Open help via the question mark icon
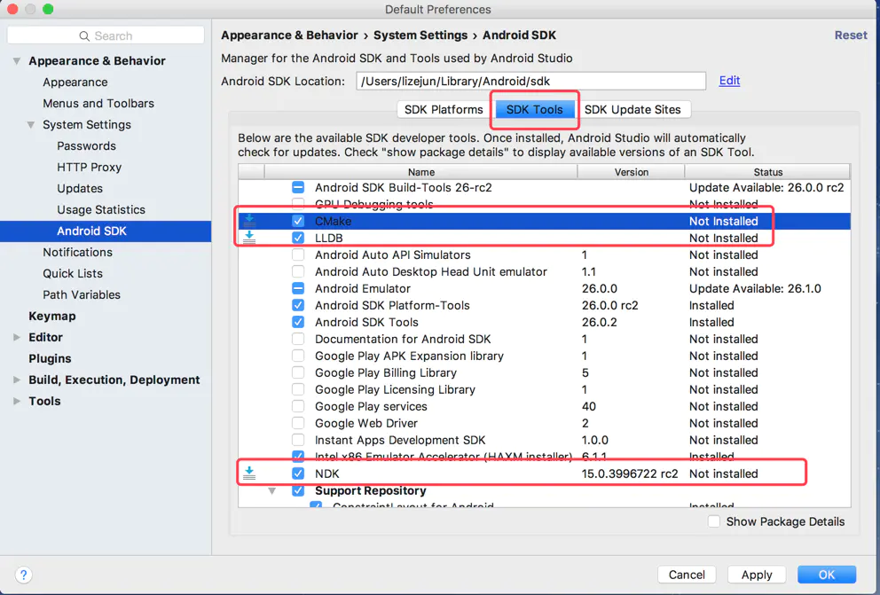Viewport: 880px width, 595px height. (24, 575)
